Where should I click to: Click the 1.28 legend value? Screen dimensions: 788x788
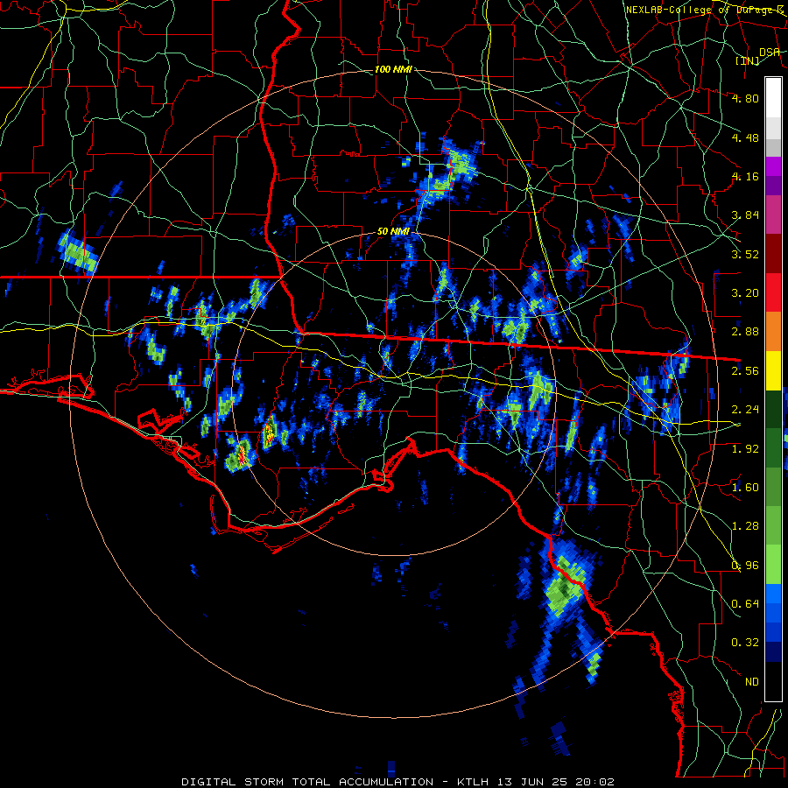click(745, 526)
